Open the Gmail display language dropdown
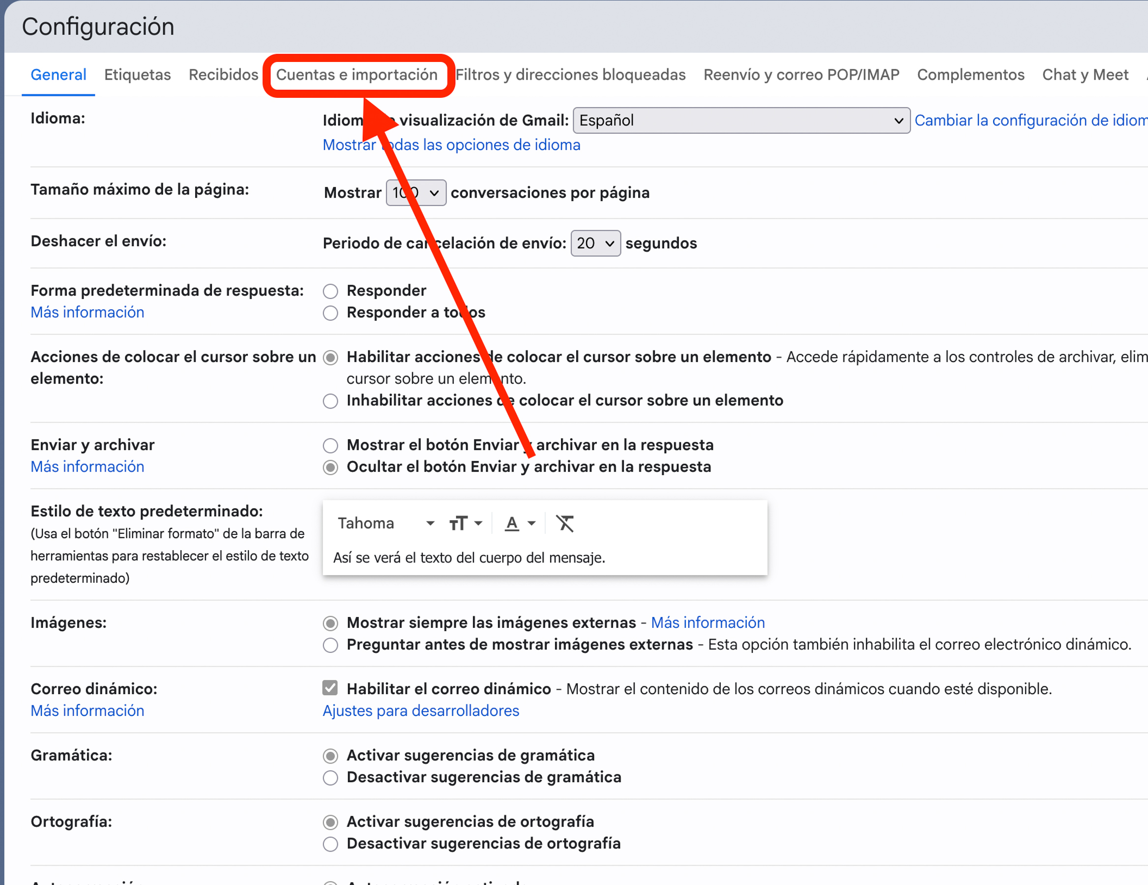This screenshot has height=885, width=1148. (741, 120)
